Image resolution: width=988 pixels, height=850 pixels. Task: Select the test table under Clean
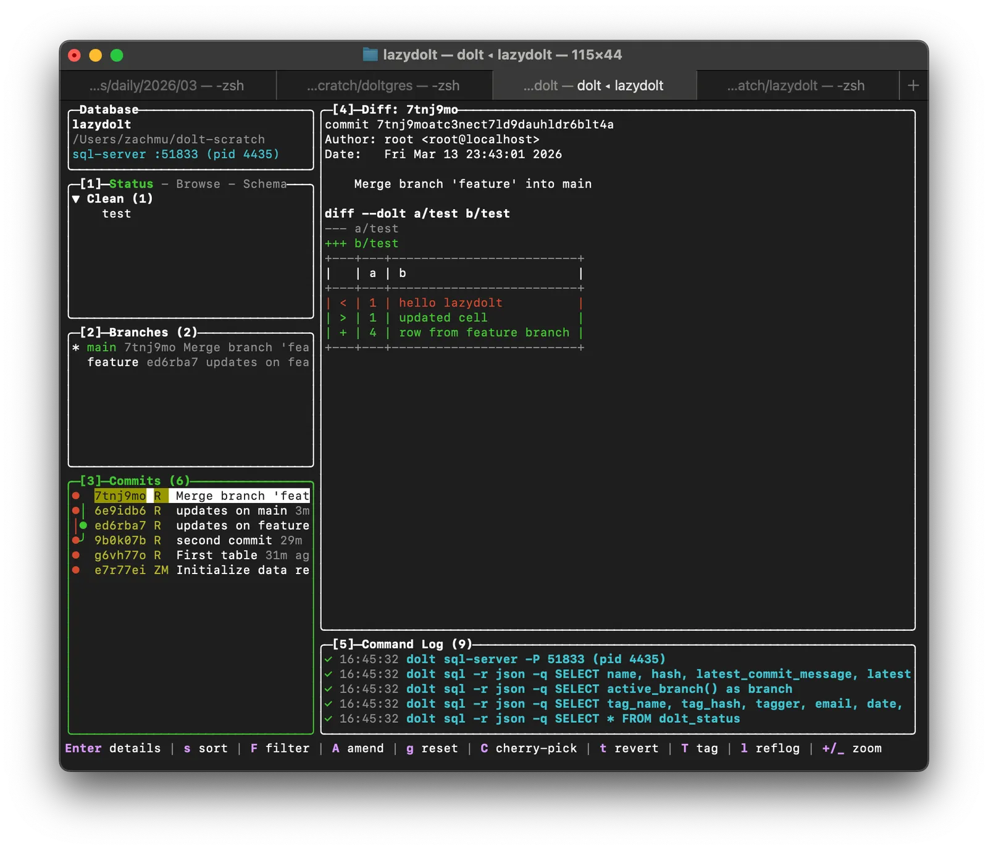click(x=116, y=214)
